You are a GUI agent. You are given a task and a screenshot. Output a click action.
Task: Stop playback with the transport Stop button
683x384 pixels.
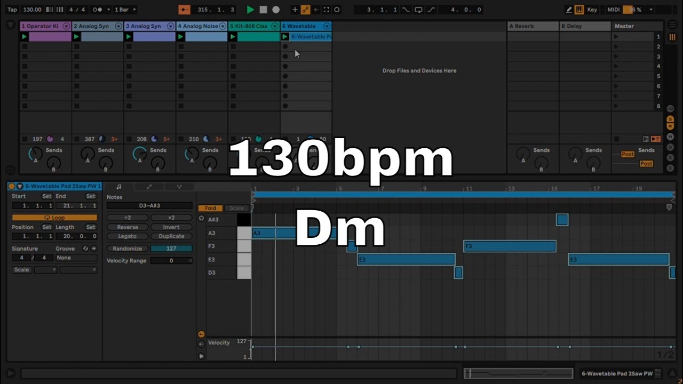263,10
